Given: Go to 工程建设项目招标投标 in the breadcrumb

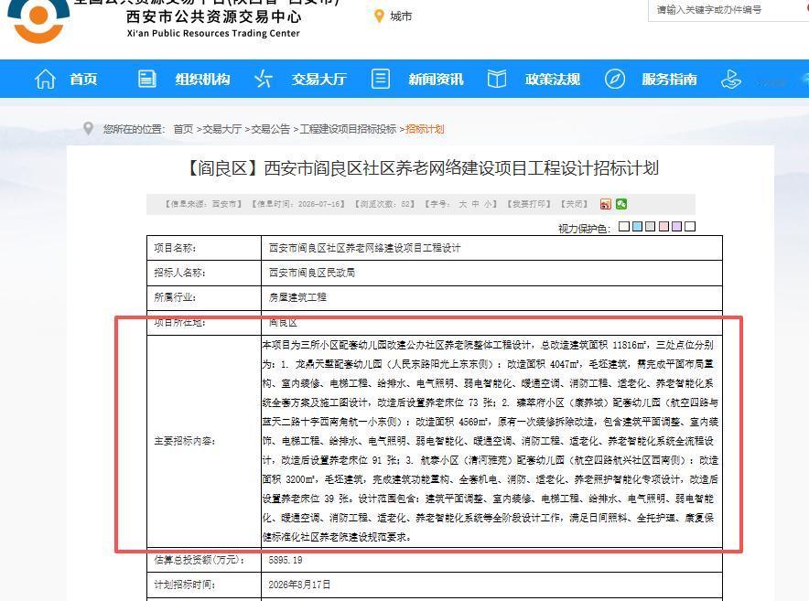Looking at the screenshot, I should click(348, 129).
